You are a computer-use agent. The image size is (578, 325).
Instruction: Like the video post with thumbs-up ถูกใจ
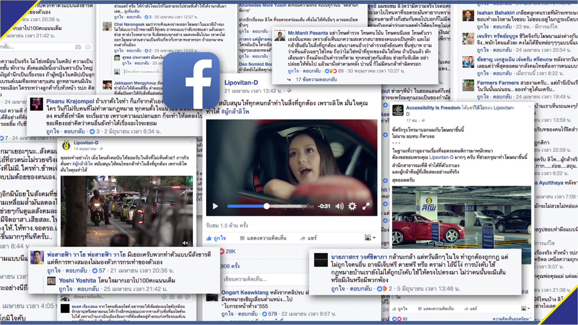216,238
